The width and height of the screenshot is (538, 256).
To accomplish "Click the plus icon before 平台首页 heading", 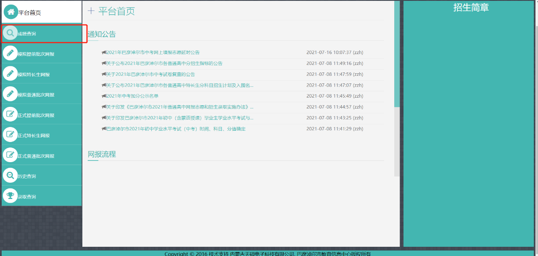I will [x=91, y=11].
